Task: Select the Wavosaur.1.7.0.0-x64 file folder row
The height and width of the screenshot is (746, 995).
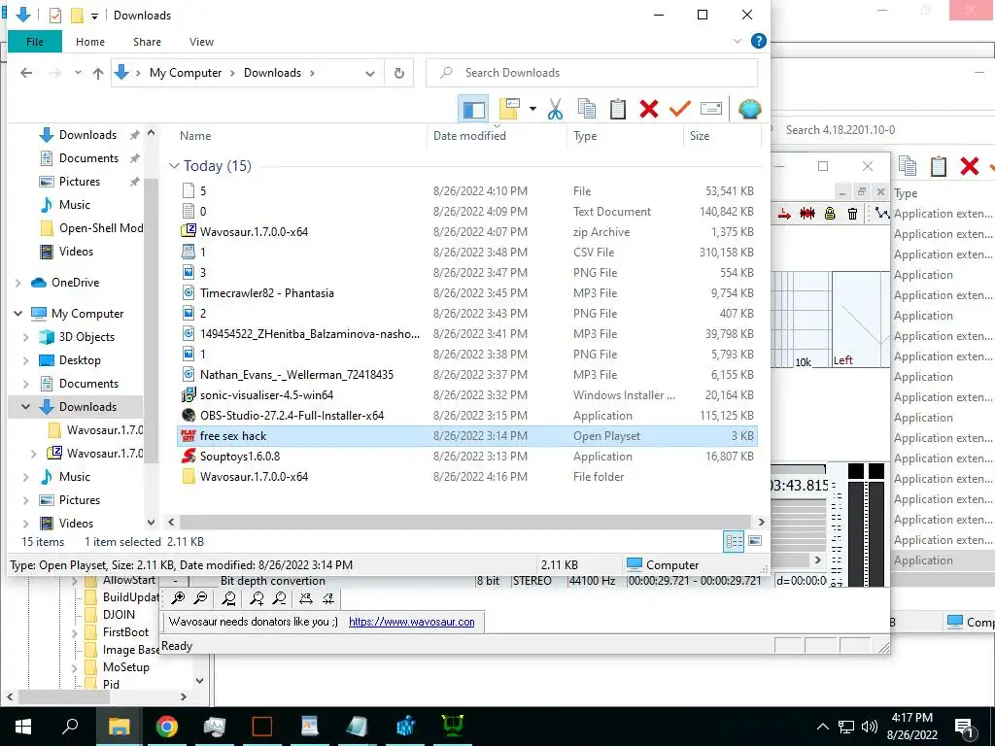Action: tap(466, 477)
